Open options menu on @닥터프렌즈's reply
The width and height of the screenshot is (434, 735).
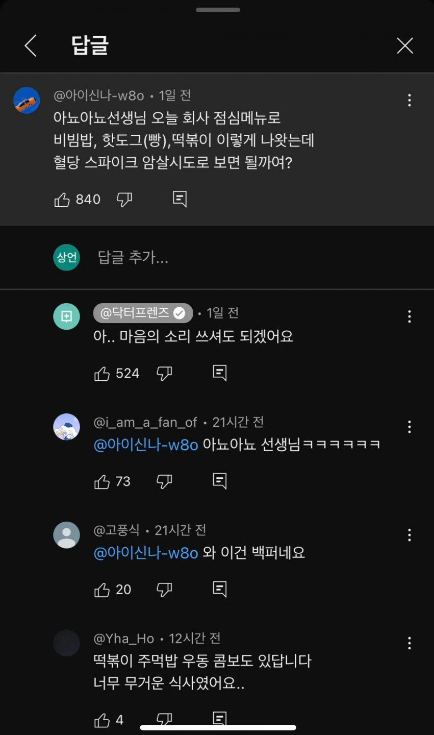409,316
